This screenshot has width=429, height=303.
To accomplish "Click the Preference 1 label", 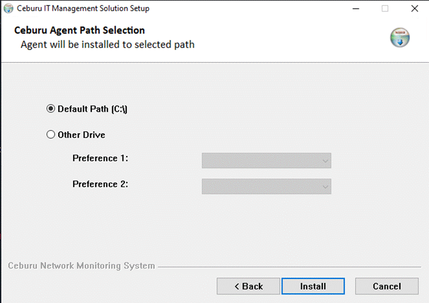I will (100, 158).
